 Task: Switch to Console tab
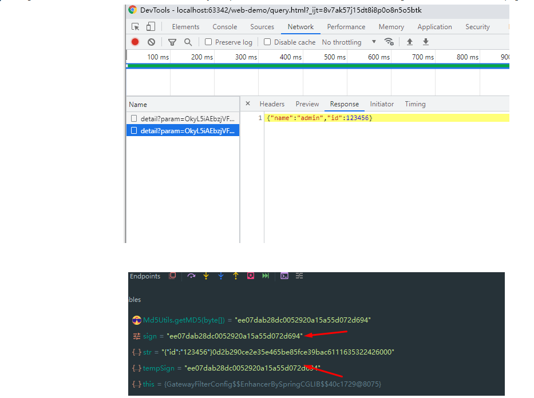[225, 27]
